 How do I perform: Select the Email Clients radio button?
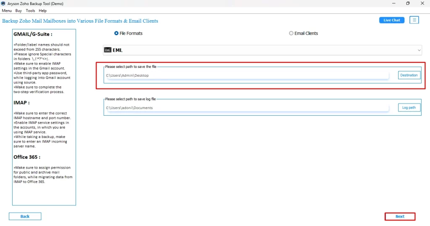tap(291, 33)
